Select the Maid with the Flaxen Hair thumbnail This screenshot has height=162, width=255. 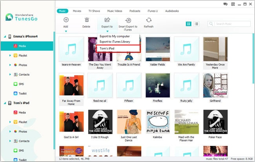point(186,122)
